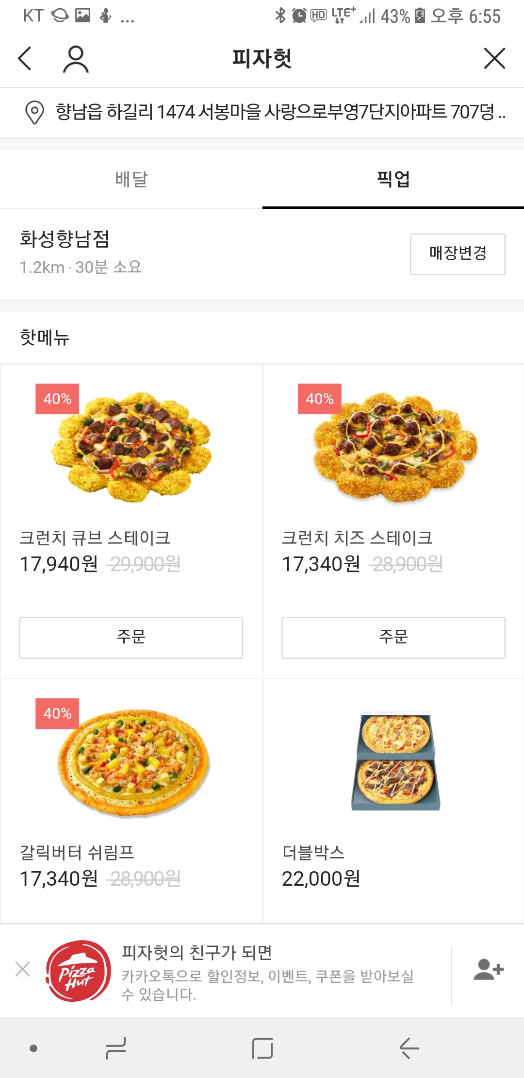
Task: Order the 크런치 치즈 스테이크 pizza
Action: pos(393,637)
